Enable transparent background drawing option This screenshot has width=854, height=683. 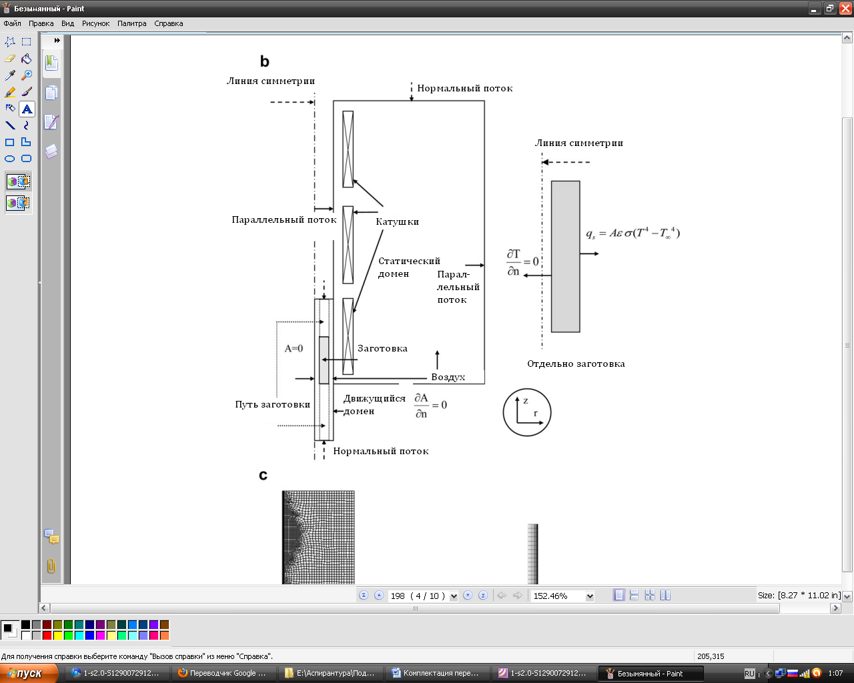[18, 203]
